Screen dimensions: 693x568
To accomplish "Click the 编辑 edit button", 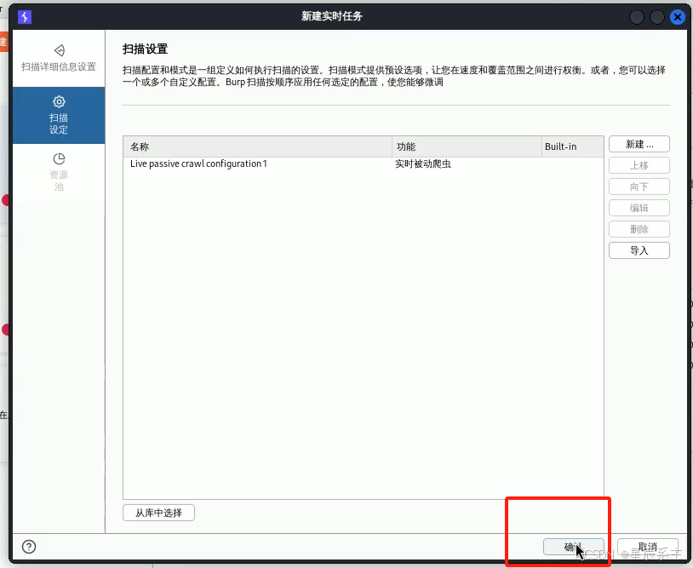I will coord(639,208).
